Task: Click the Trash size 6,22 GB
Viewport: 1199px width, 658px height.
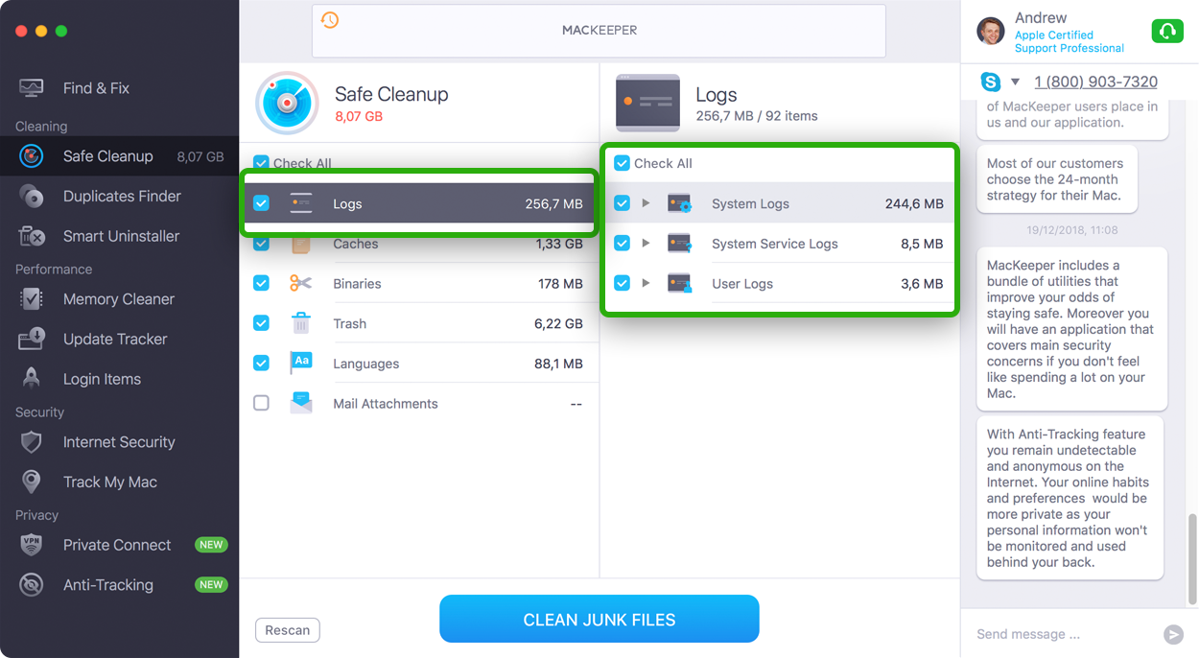Action: point(558,323)
